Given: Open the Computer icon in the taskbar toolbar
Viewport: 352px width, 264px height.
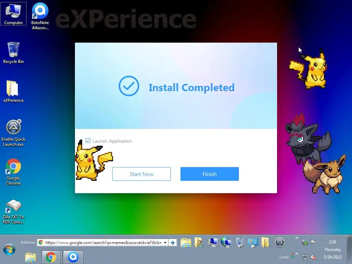Looking at the screenshot, I should coord(212,242).
